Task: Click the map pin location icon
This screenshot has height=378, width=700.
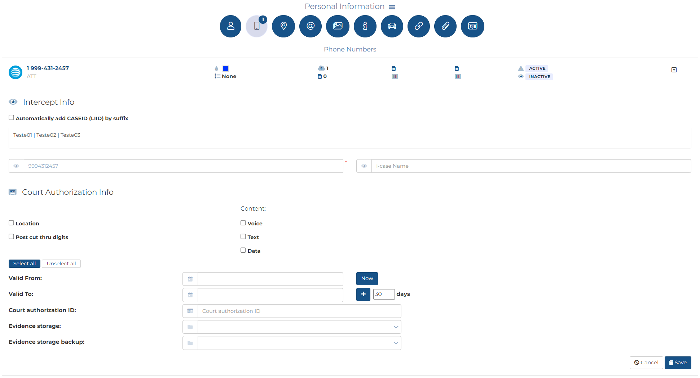Action: click(283, 26)
